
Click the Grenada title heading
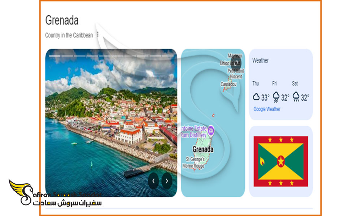(x=62, y=20)
